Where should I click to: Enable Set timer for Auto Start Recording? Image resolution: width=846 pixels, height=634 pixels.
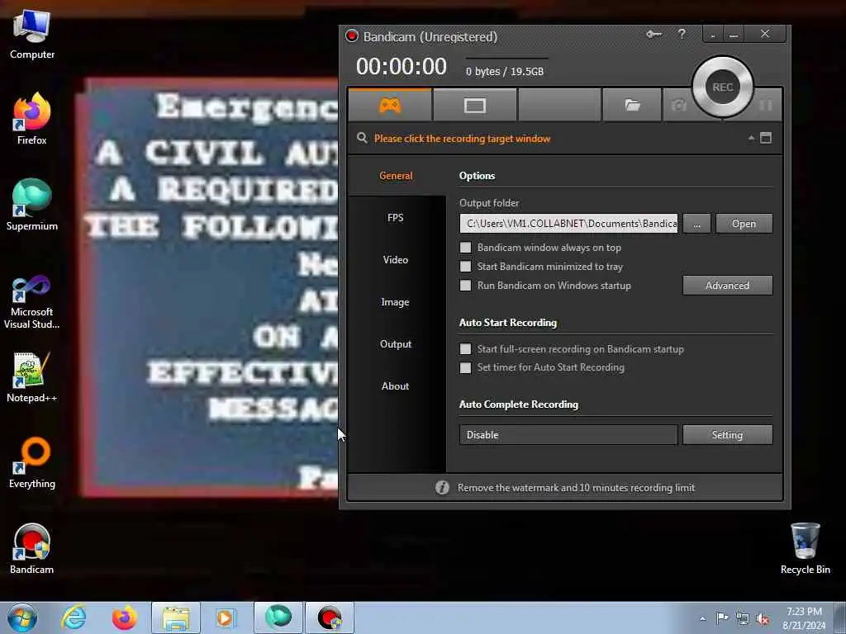click(465, 367)
